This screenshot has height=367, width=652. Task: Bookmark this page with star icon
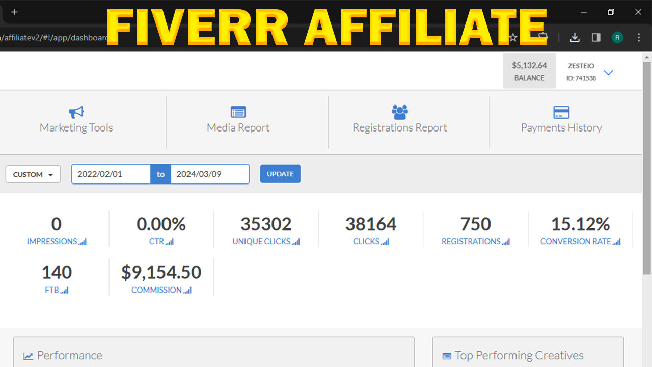click(513, 37)
